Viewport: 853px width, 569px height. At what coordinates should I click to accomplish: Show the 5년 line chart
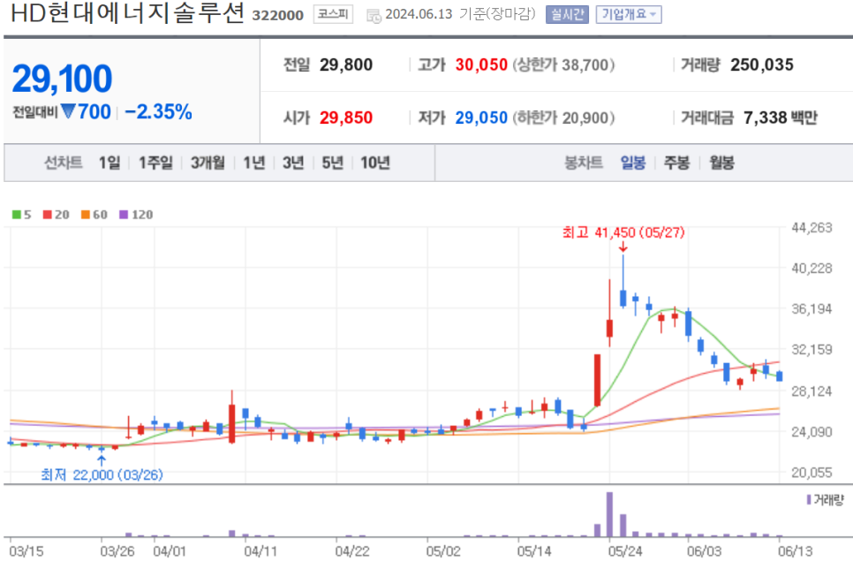(332, 163)
